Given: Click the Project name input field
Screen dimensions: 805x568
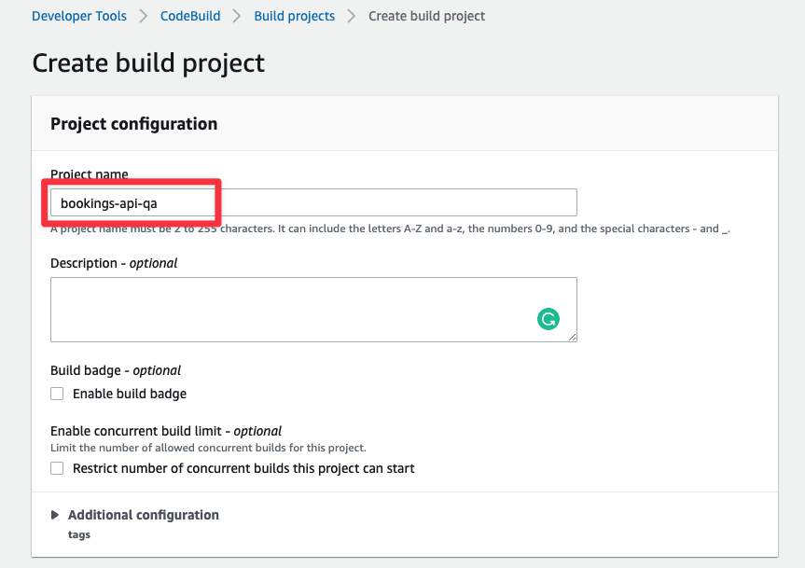Looking at the screenshot, I should click(x=313, y=202).
